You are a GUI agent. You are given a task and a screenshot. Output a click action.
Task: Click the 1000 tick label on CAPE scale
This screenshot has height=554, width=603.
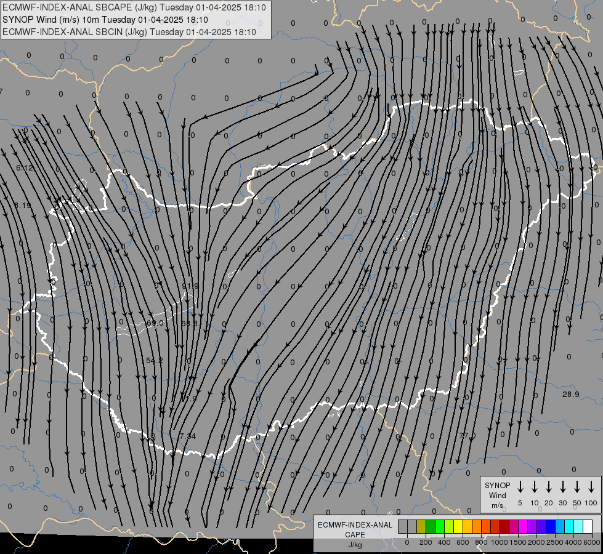coord(500,542)
